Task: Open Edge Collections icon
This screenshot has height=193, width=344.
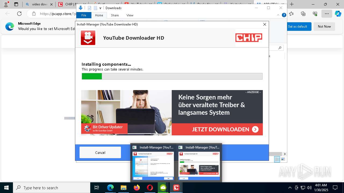Action: (x=303, y=14)
